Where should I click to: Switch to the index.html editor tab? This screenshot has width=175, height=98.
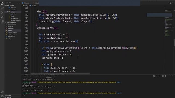36,3
